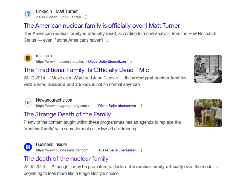
Task: Click the '24.12.2014' date in the snippet
Action: point(34,78)
